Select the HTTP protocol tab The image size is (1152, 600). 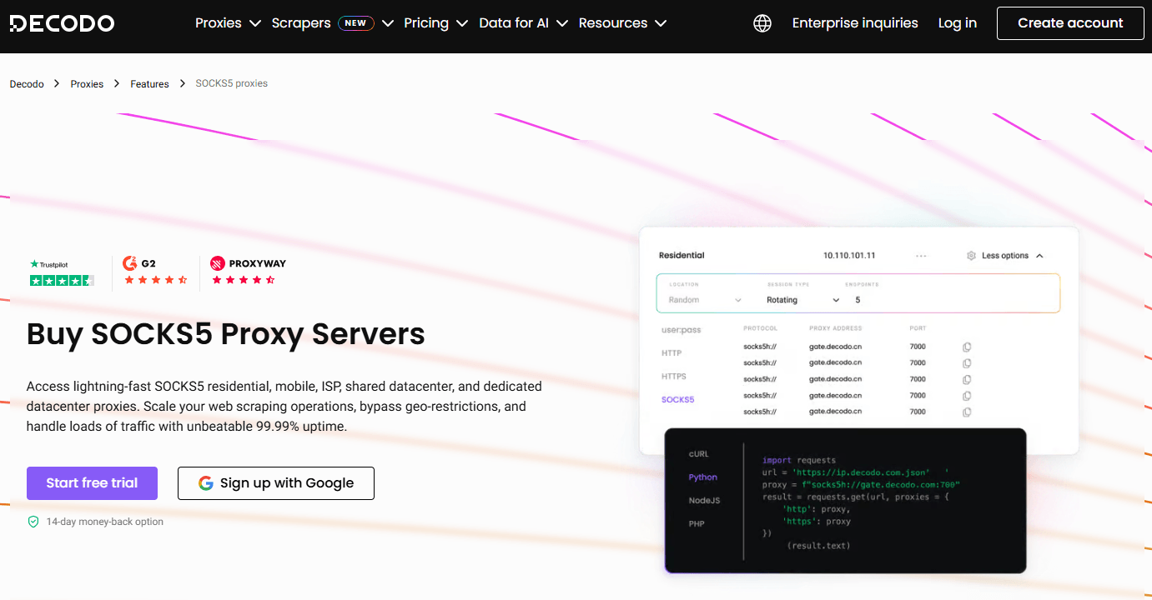(x=672, y=353)
